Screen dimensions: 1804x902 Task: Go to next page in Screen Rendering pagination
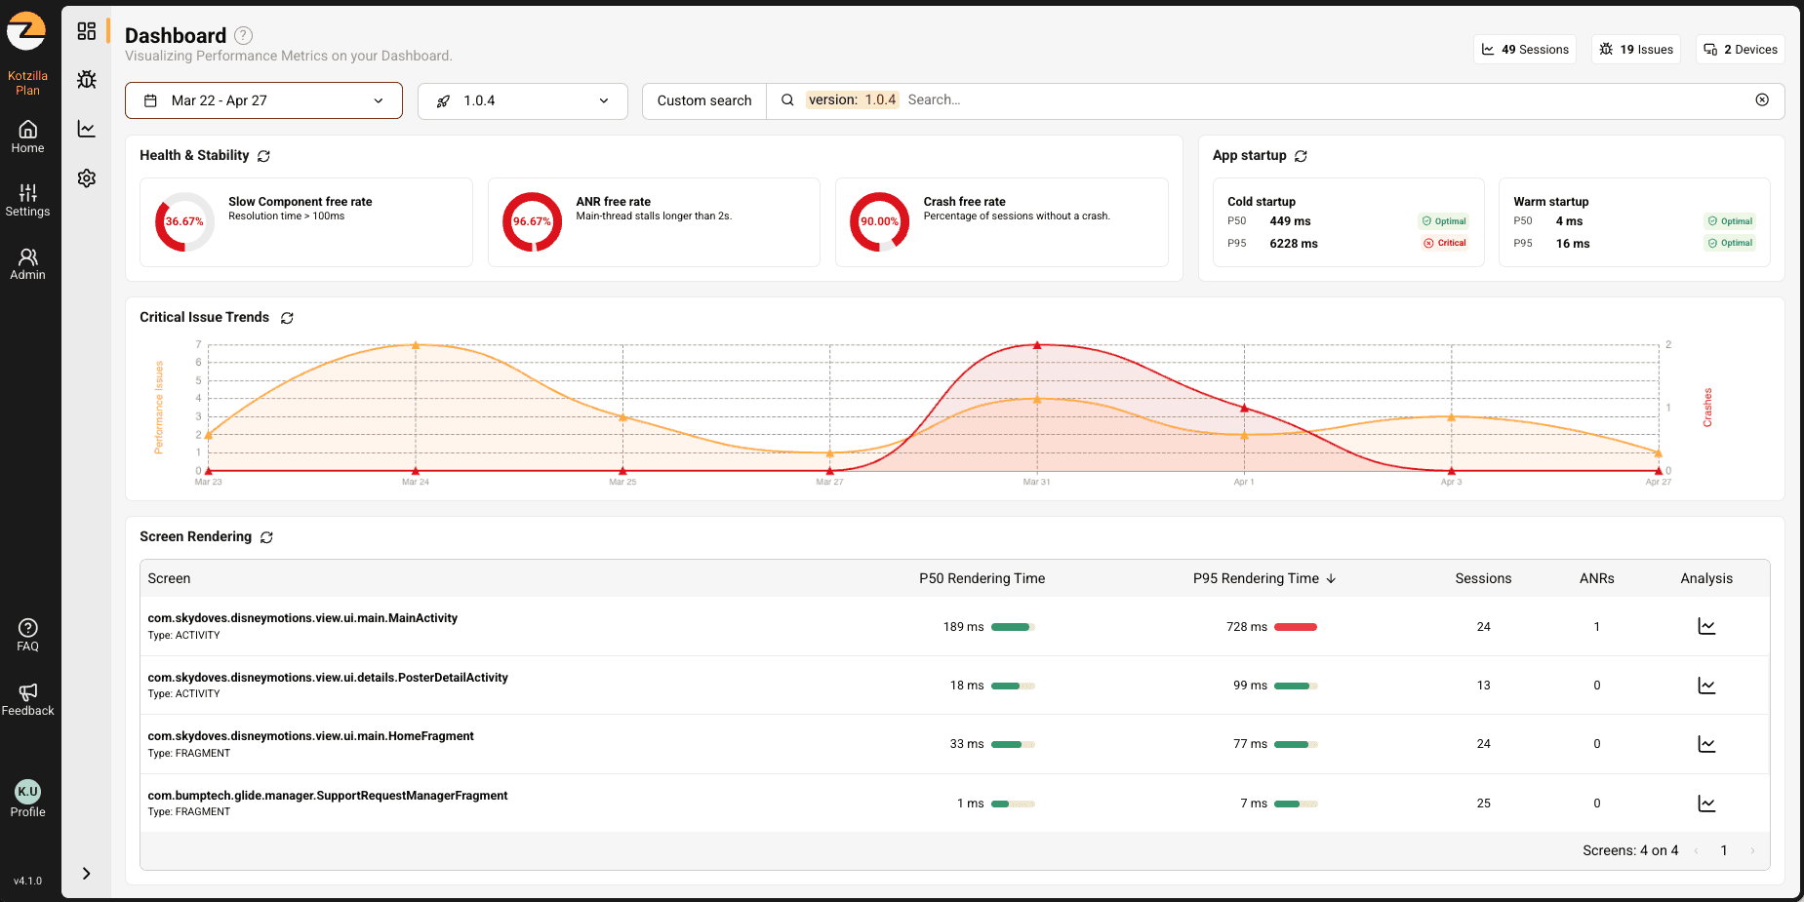point(1752,850)
